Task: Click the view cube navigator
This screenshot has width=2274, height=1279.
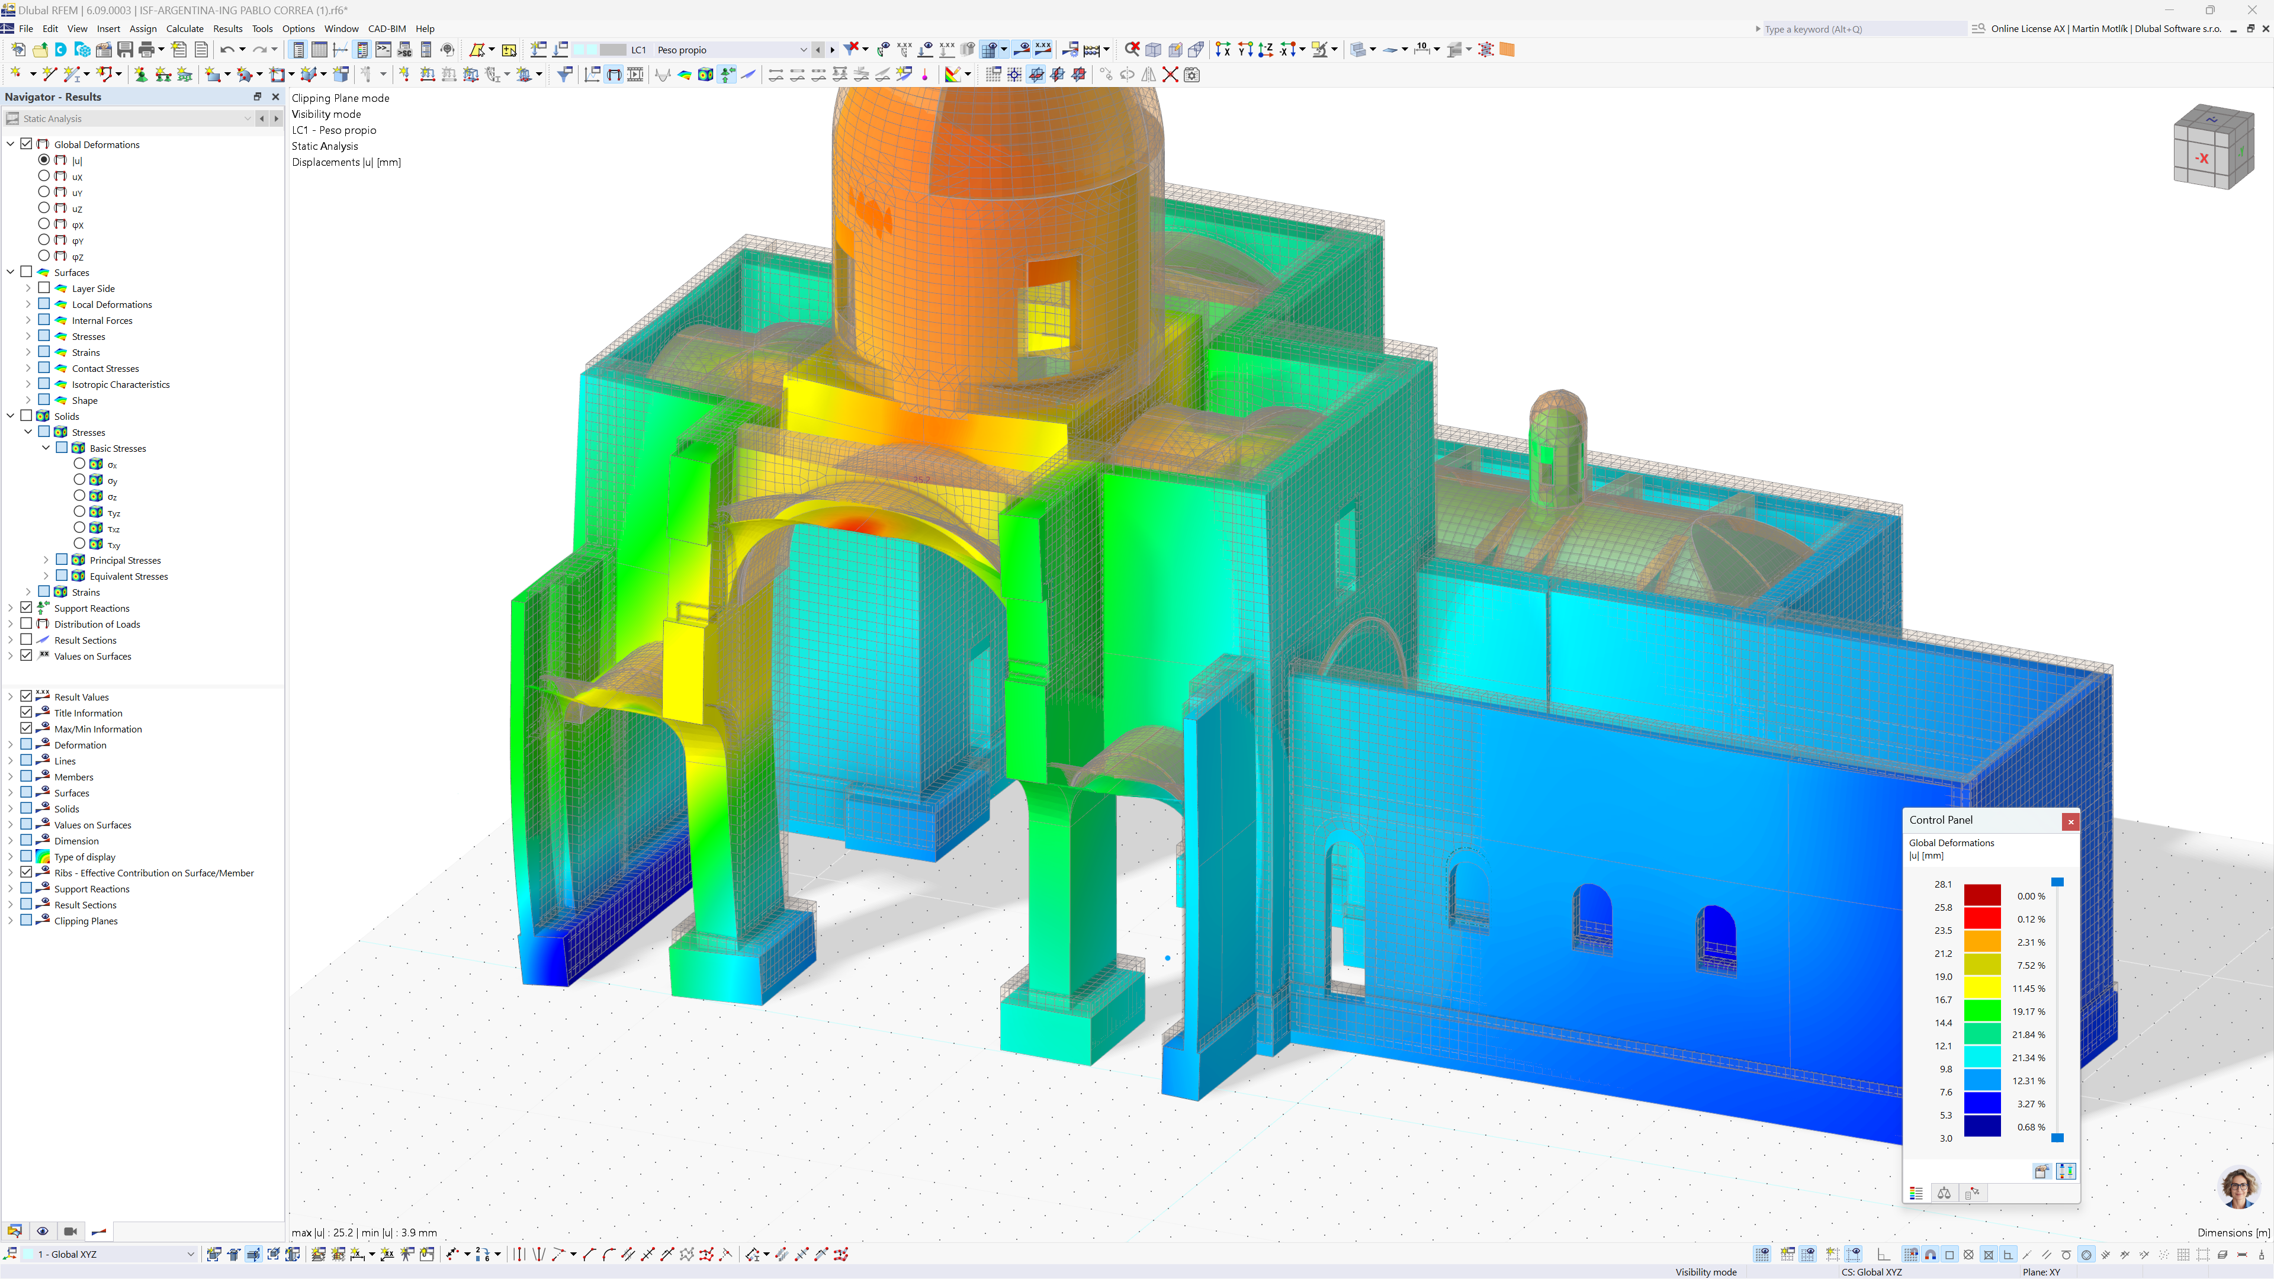Action: [x=2212, y=146]
